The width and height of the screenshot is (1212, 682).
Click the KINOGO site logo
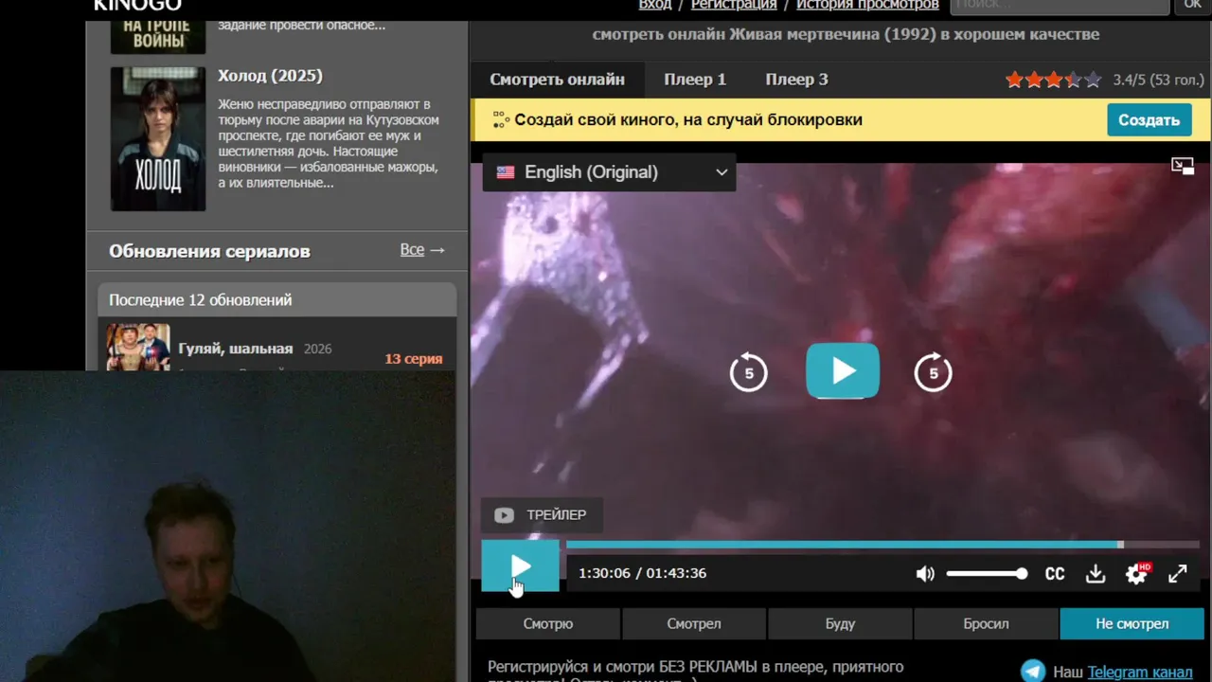[137, 6]
